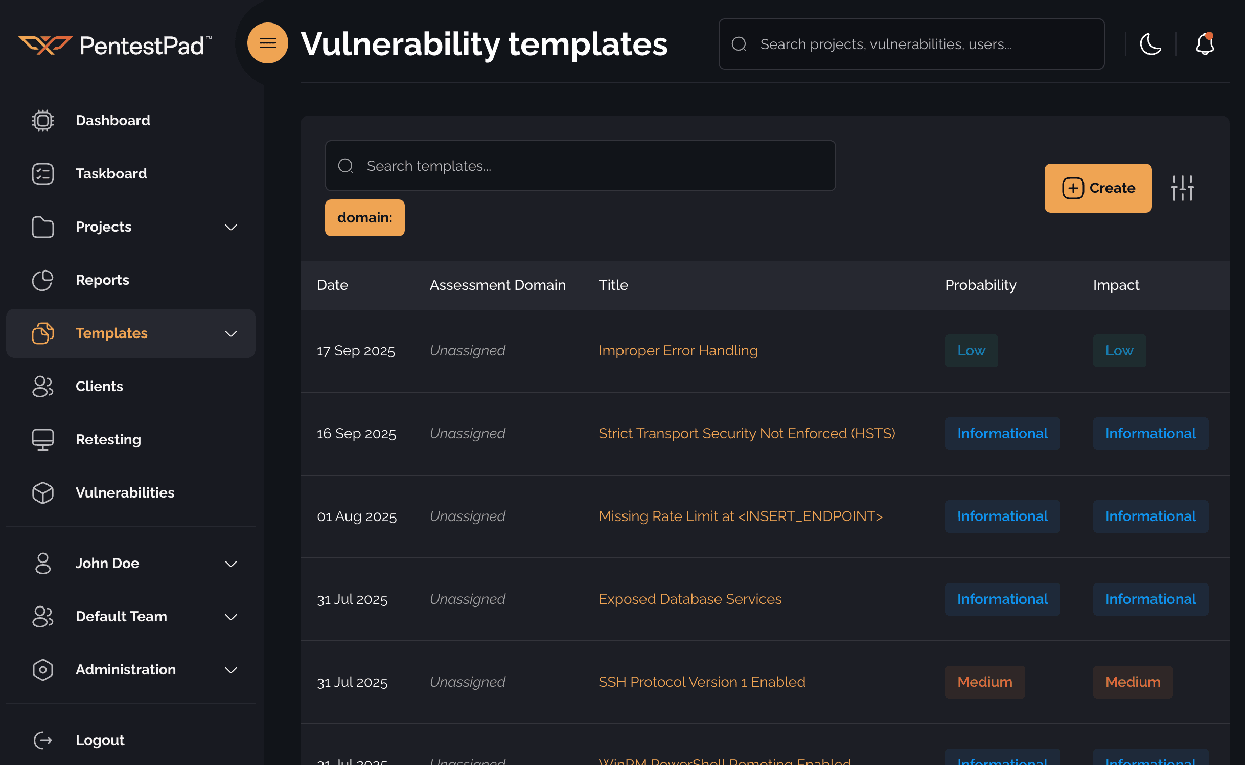Click the Search templates input field
The height and width of the screenshot is (765, 1245).
click(580, 166)
